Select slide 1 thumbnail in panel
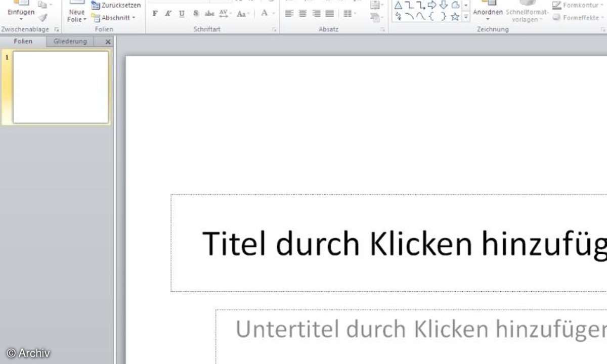The image size is (607, 364). click(x=60, y=87)
